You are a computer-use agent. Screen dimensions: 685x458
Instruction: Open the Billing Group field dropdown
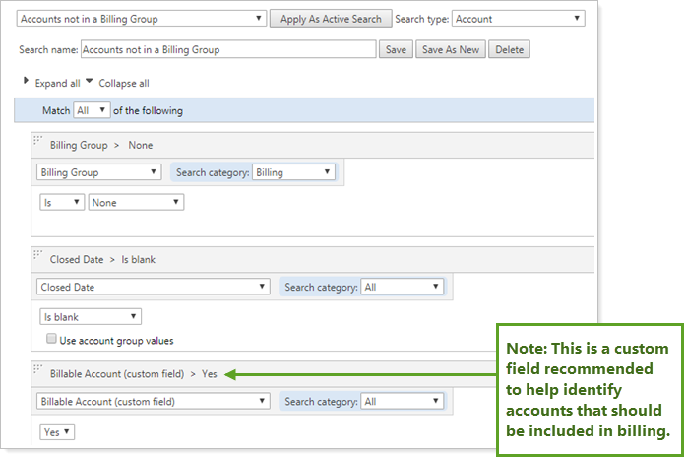[99, 172]
